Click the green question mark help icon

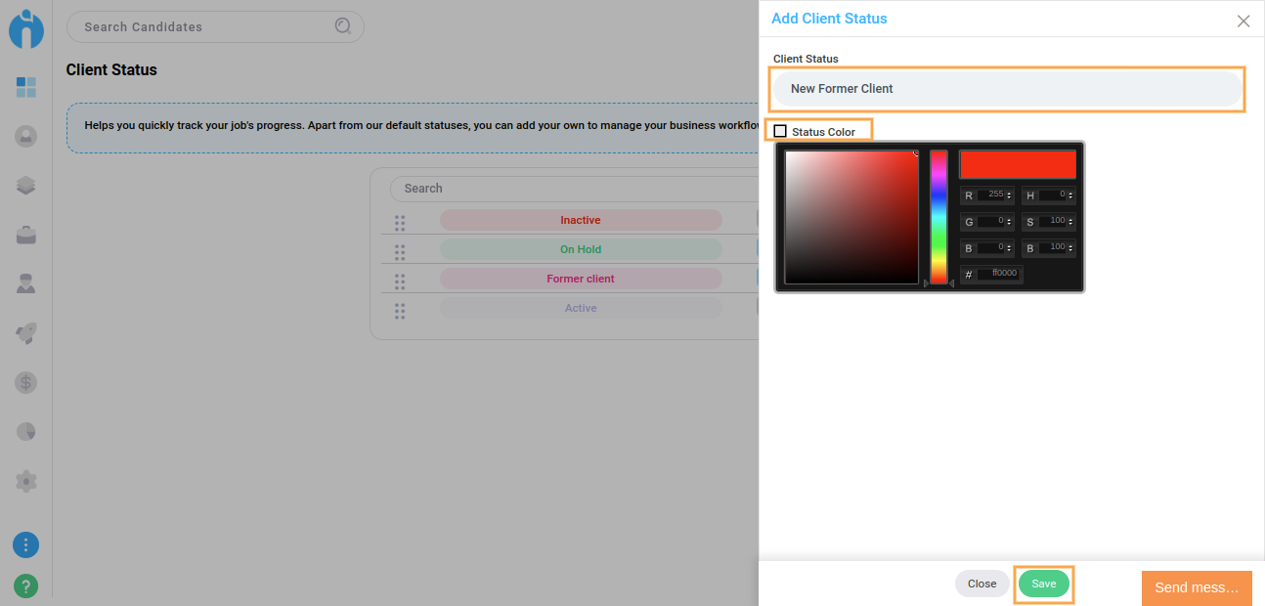tap(26, 585)
